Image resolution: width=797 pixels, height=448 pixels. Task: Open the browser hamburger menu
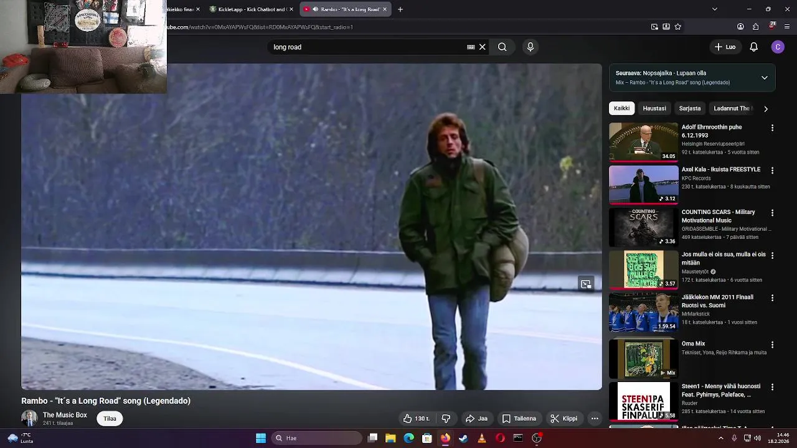click(x=787, y=27)
